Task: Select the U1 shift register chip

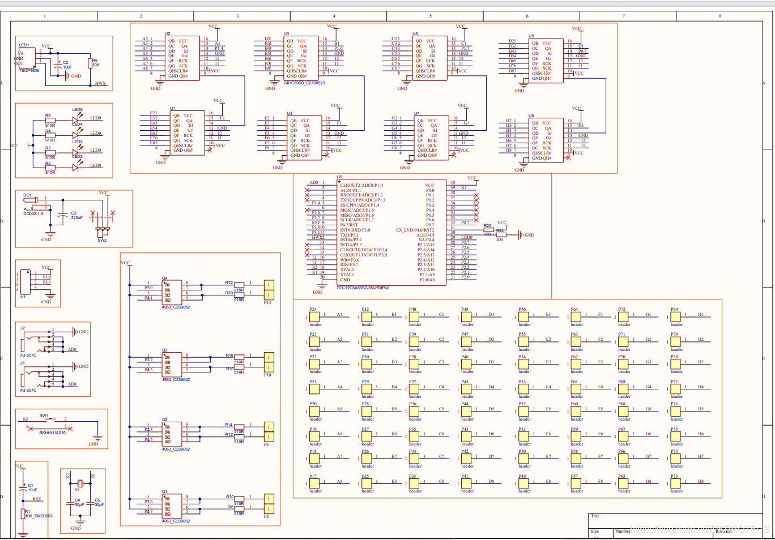Action: tap(187, 133)
